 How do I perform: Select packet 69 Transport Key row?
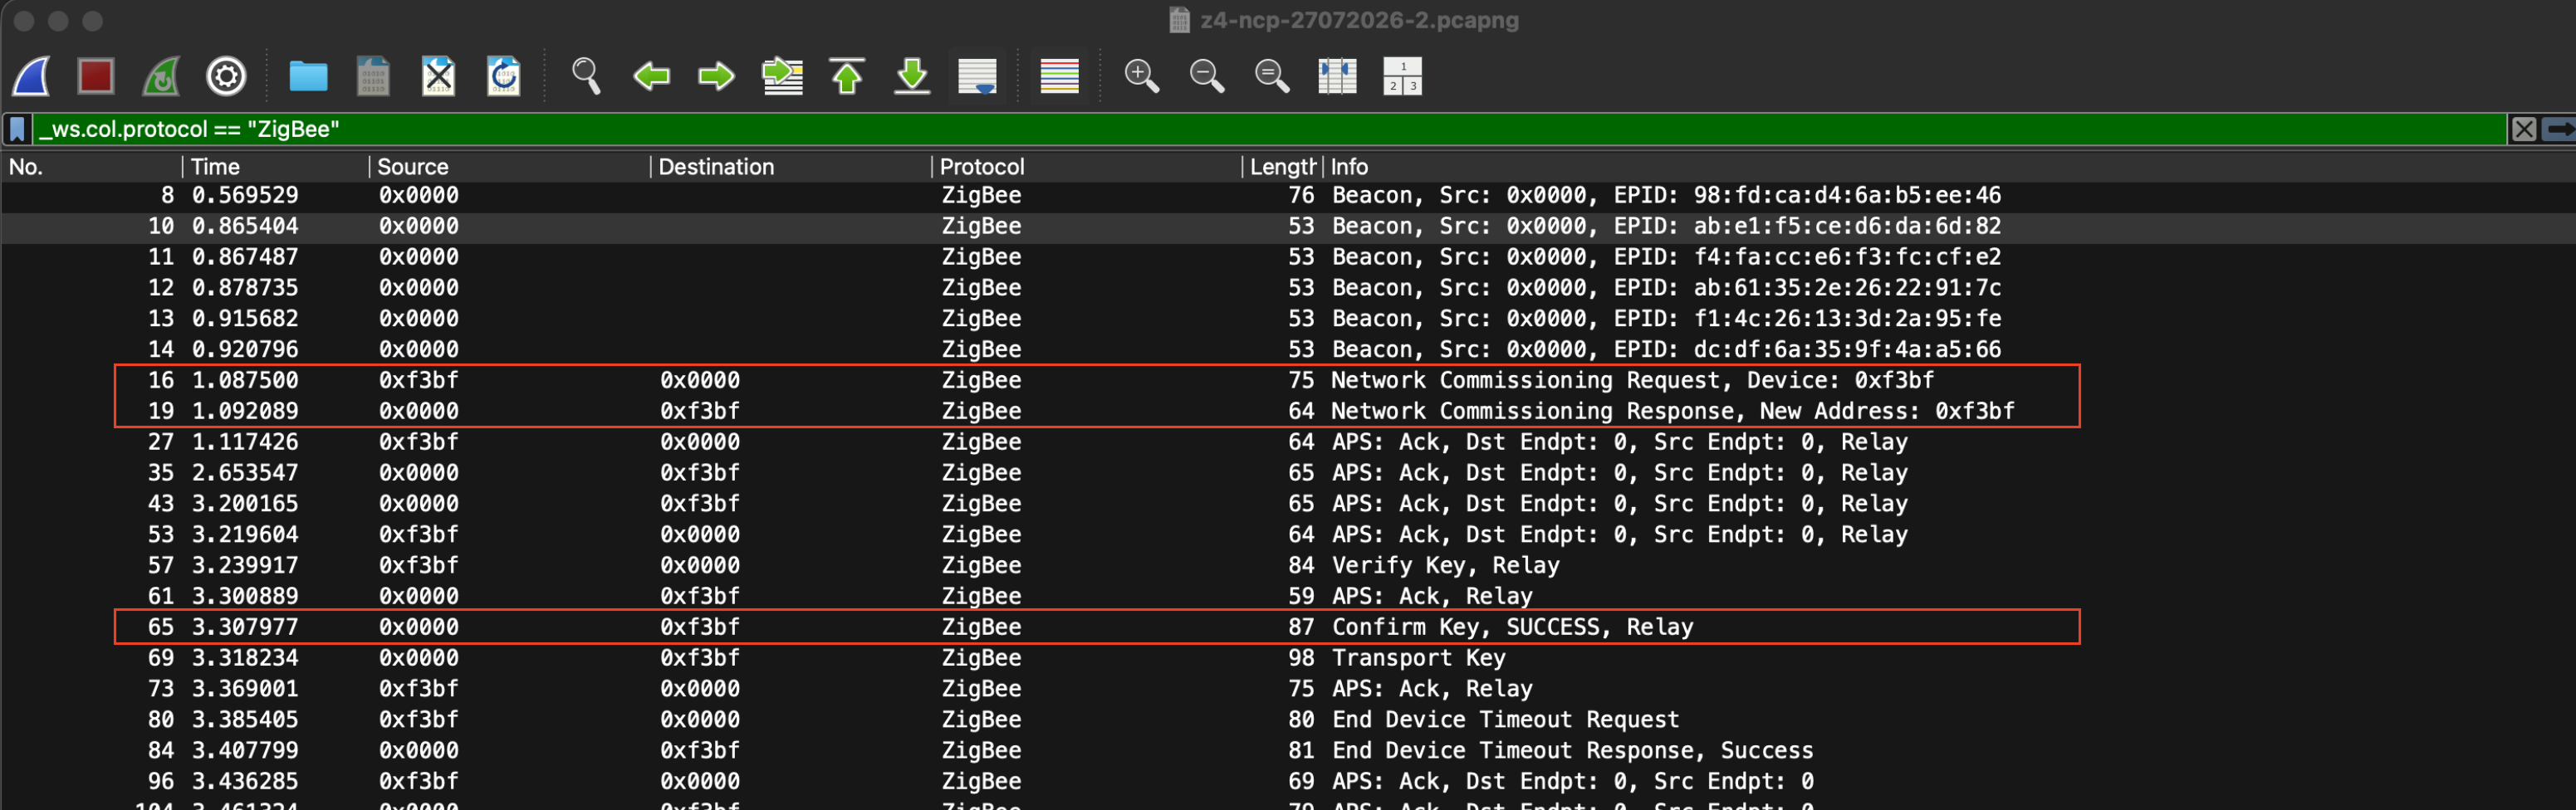click(x=1288, y=658)
